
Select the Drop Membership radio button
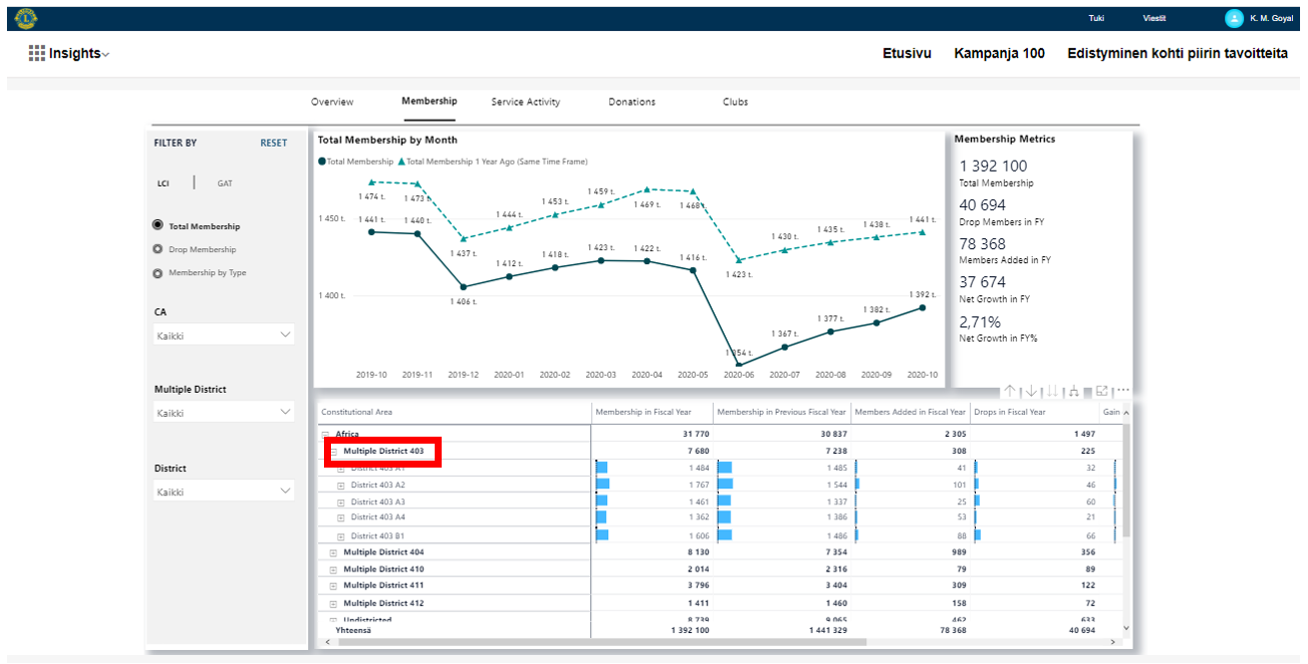coord(158,249)
